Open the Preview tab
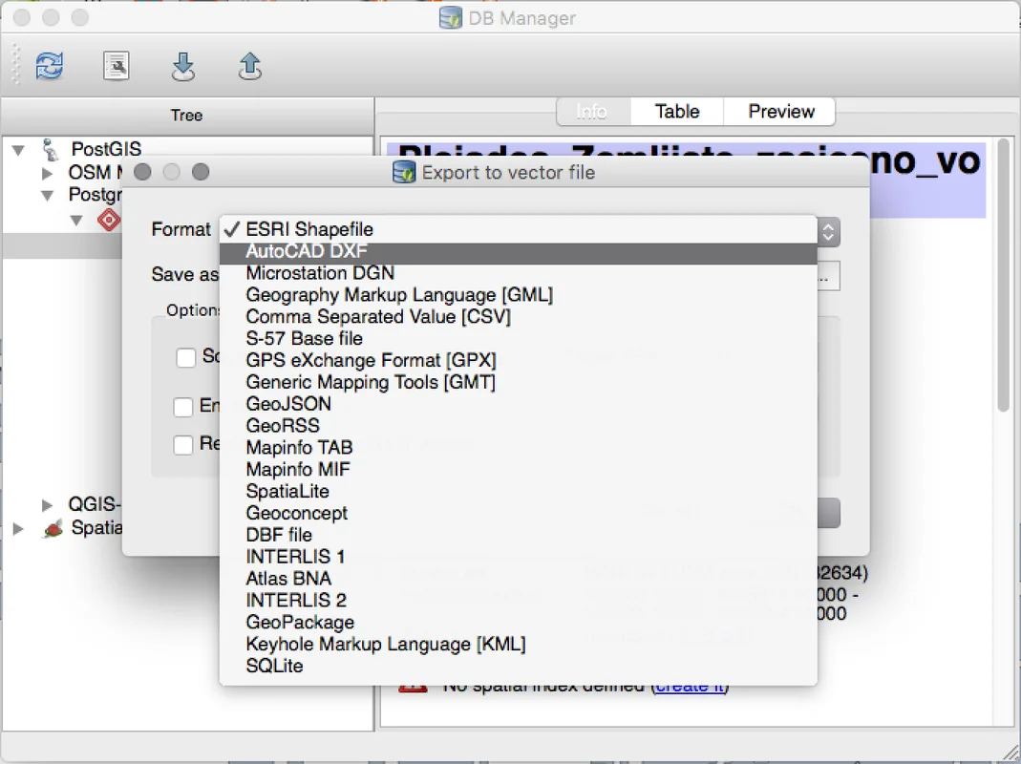 (780, 112)
